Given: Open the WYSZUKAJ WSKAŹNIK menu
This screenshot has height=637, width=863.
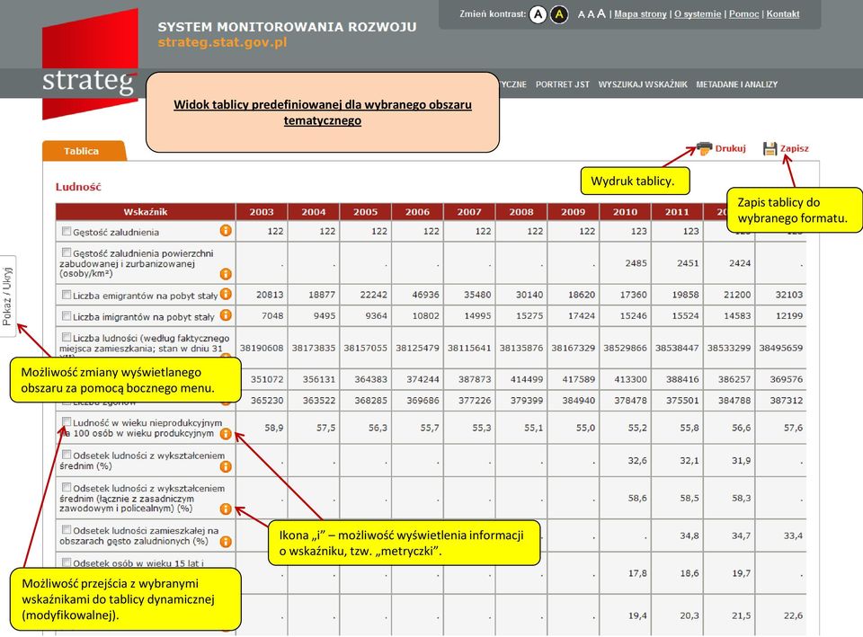Looking at the screenshot, I should coord(643,84).
